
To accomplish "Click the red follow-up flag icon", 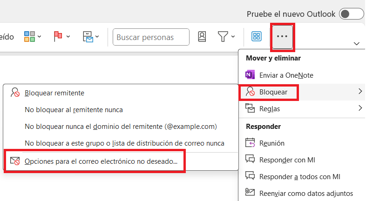I will pyautogui.click(x=58, y=37).
